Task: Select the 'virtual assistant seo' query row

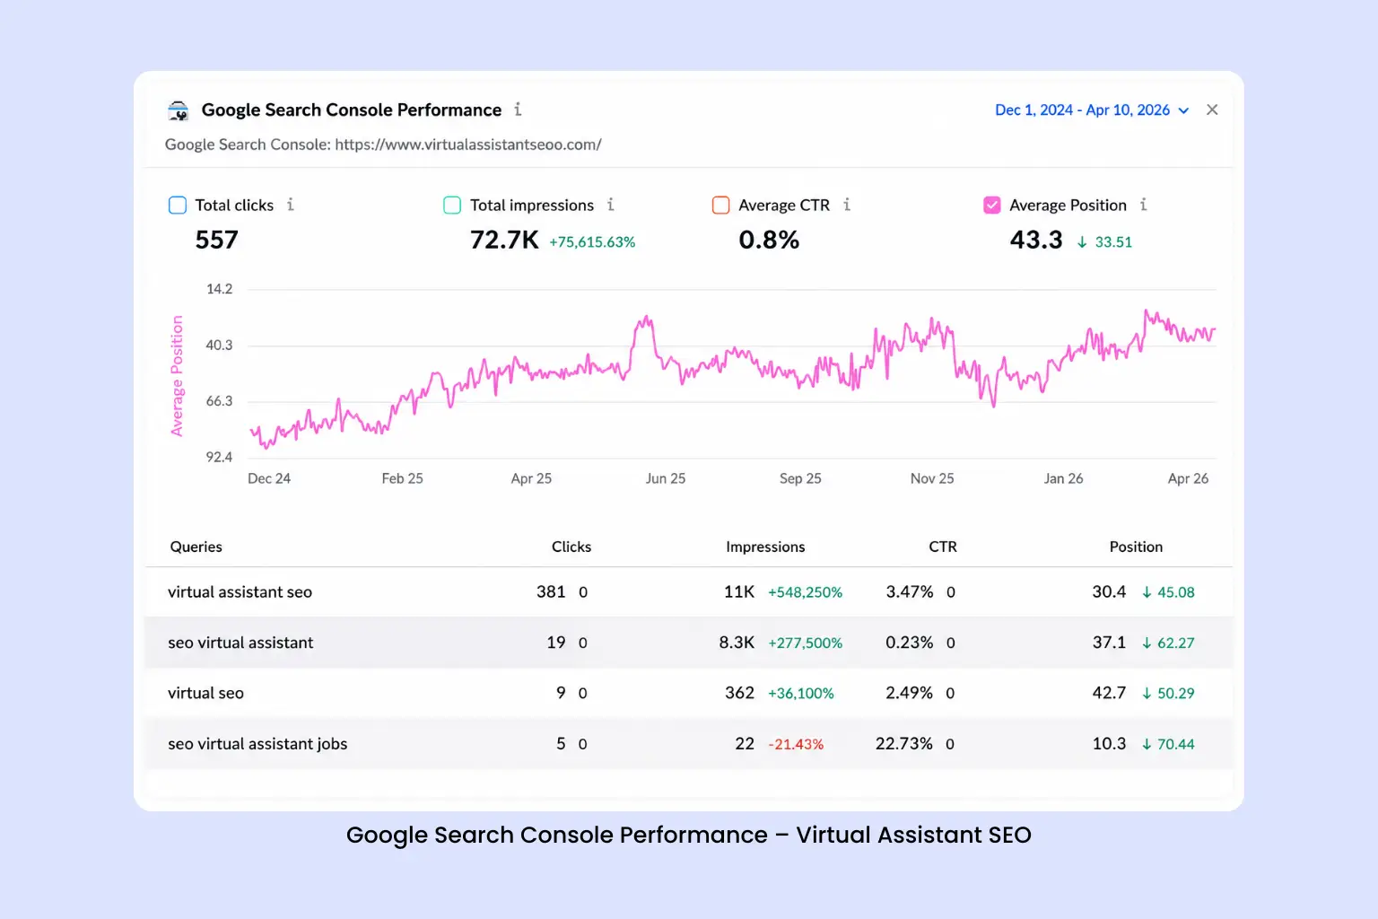Action: 688,592
